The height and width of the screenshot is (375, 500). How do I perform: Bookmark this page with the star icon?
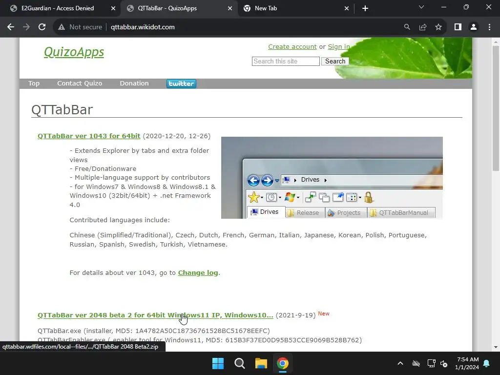pos(438,27)
